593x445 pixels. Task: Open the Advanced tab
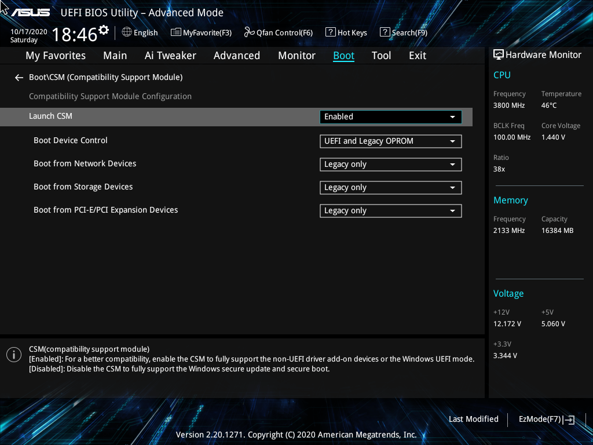click(237, 56)
